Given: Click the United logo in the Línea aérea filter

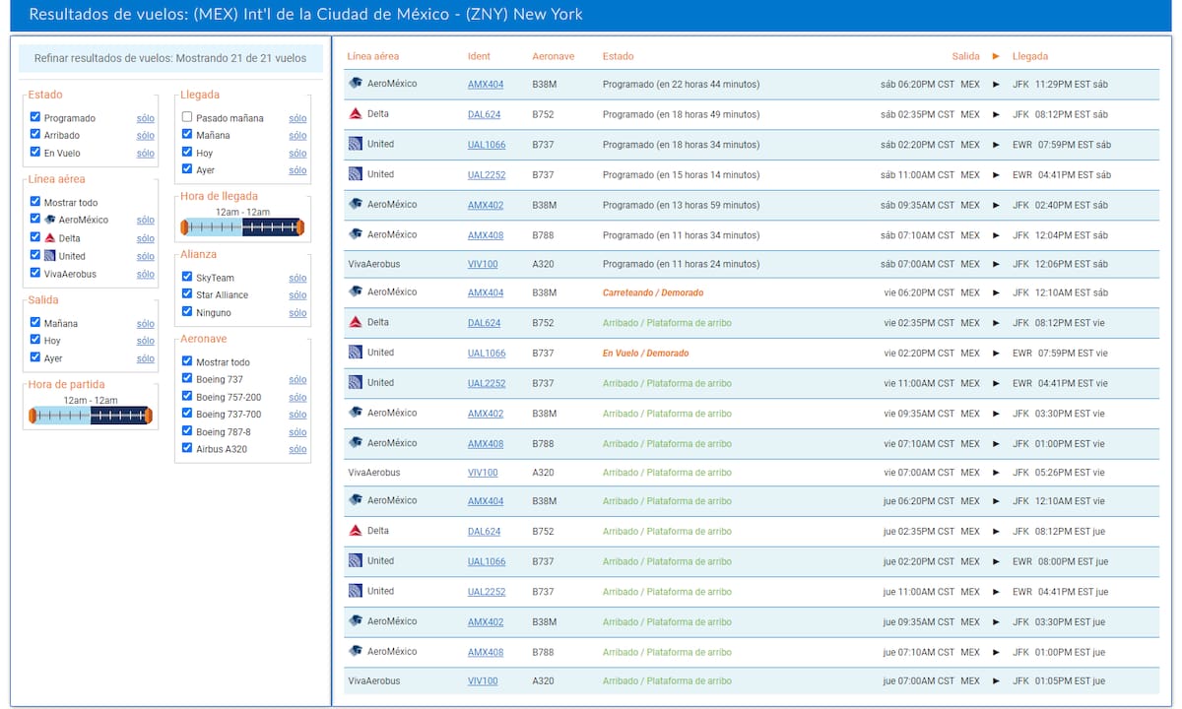Looking at the screenshot, I should 50,256.
